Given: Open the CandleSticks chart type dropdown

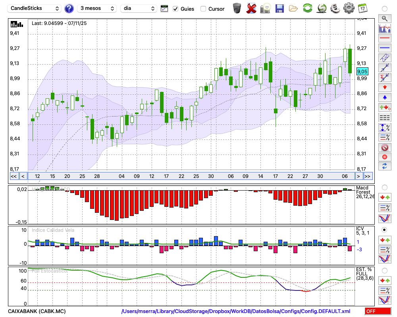Looking at the screenshot, I should [x=35, y=8].
